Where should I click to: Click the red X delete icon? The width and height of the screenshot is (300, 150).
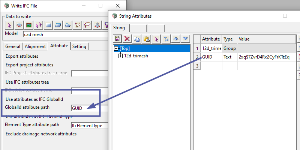click(x=127, y=39)
